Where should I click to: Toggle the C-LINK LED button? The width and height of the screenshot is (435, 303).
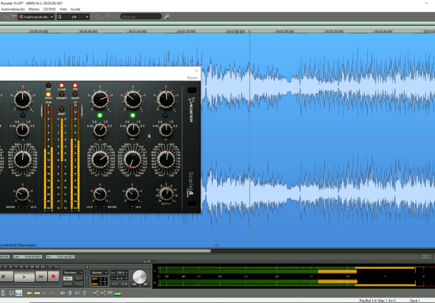point(62,85)
